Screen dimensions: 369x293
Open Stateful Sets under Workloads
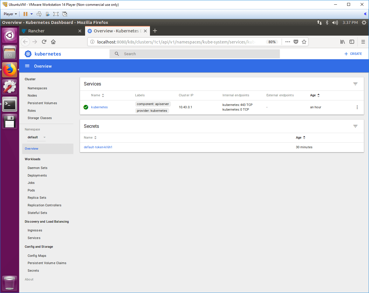37,213
